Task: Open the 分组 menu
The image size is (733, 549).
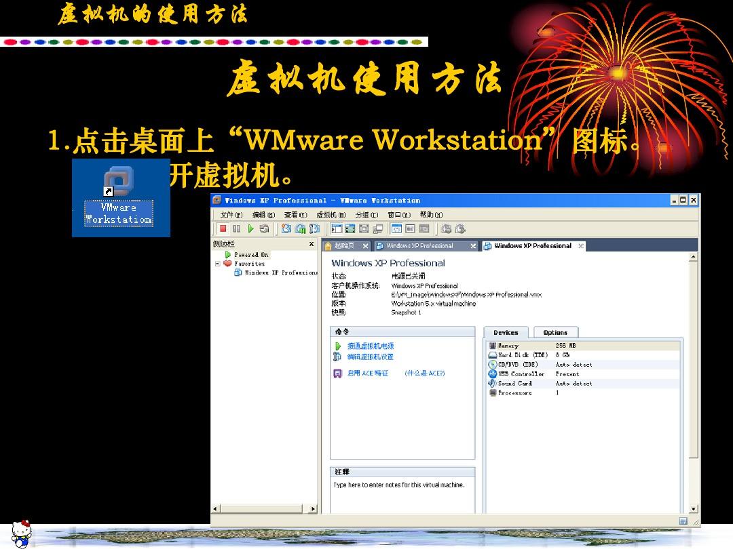Action: point(366,215)
